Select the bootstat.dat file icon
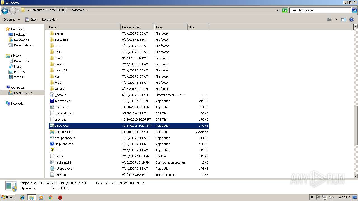 coord(52,113)
